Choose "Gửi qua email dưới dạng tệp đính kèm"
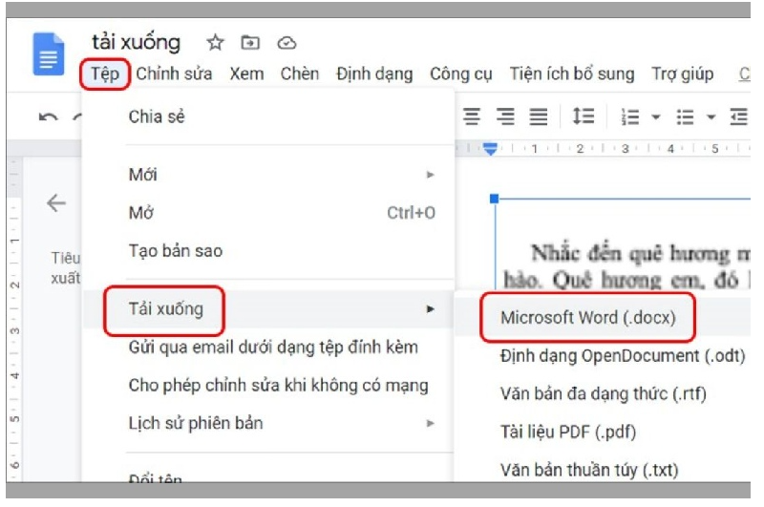Image resolution: width=764 pixels, height=507 pixels. coord(268,348)
